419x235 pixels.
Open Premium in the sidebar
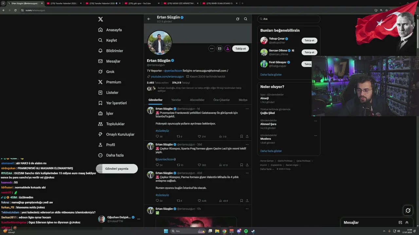point(110,82)
